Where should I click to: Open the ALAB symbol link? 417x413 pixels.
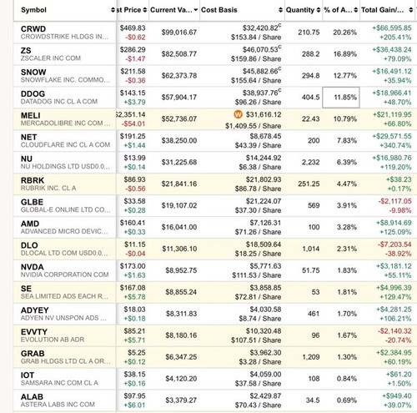32,397
